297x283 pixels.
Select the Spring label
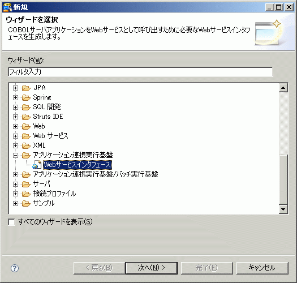click(42, 97)
